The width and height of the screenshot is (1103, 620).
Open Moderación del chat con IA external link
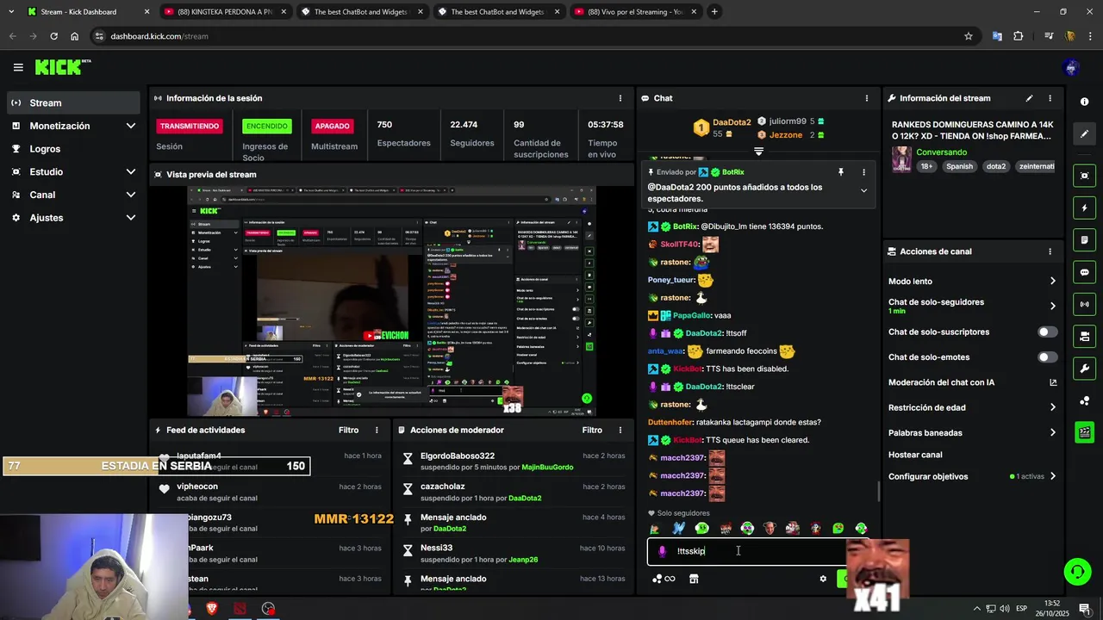[1053, 382]
